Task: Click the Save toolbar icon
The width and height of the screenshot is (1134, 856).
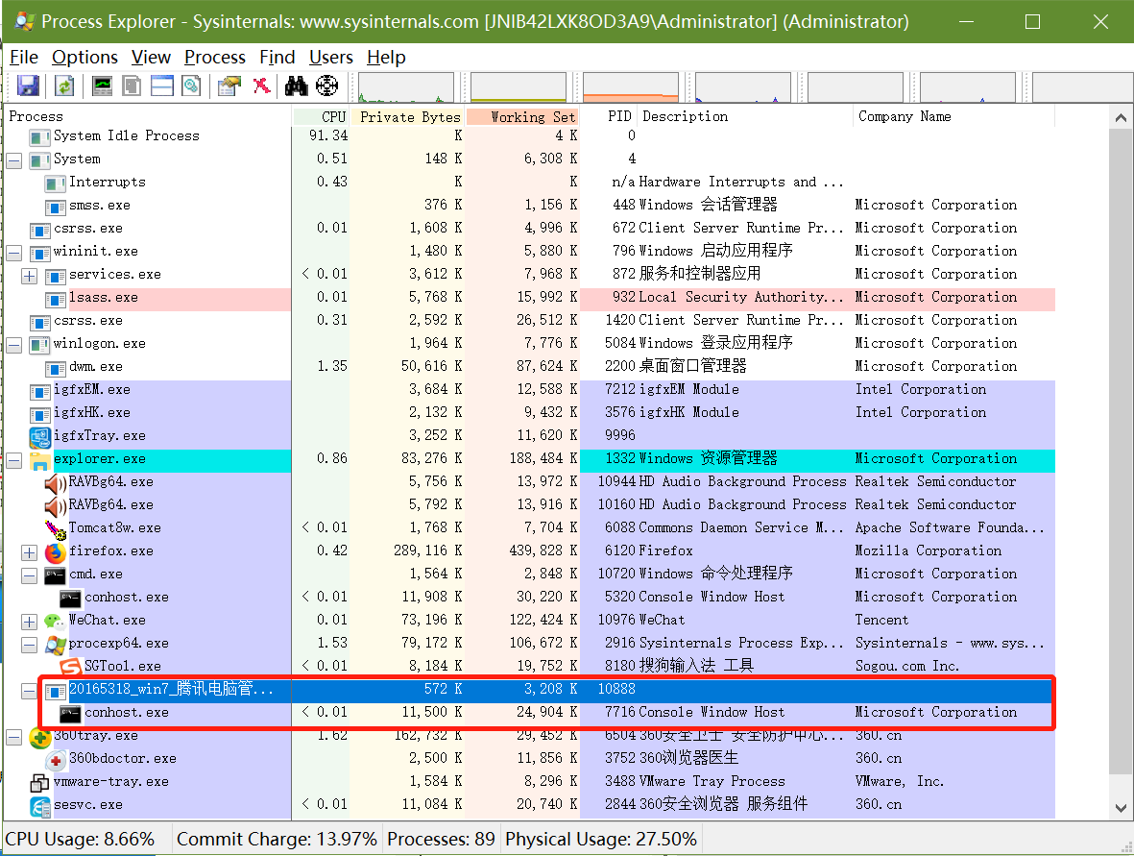Action: click(28, 86)
